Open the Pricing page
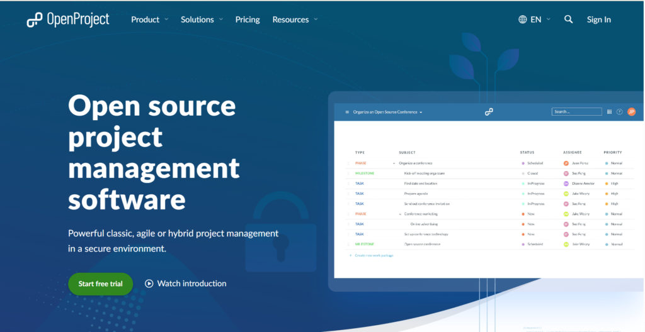This screenshot has height=332, width=645. click(248, 19)
